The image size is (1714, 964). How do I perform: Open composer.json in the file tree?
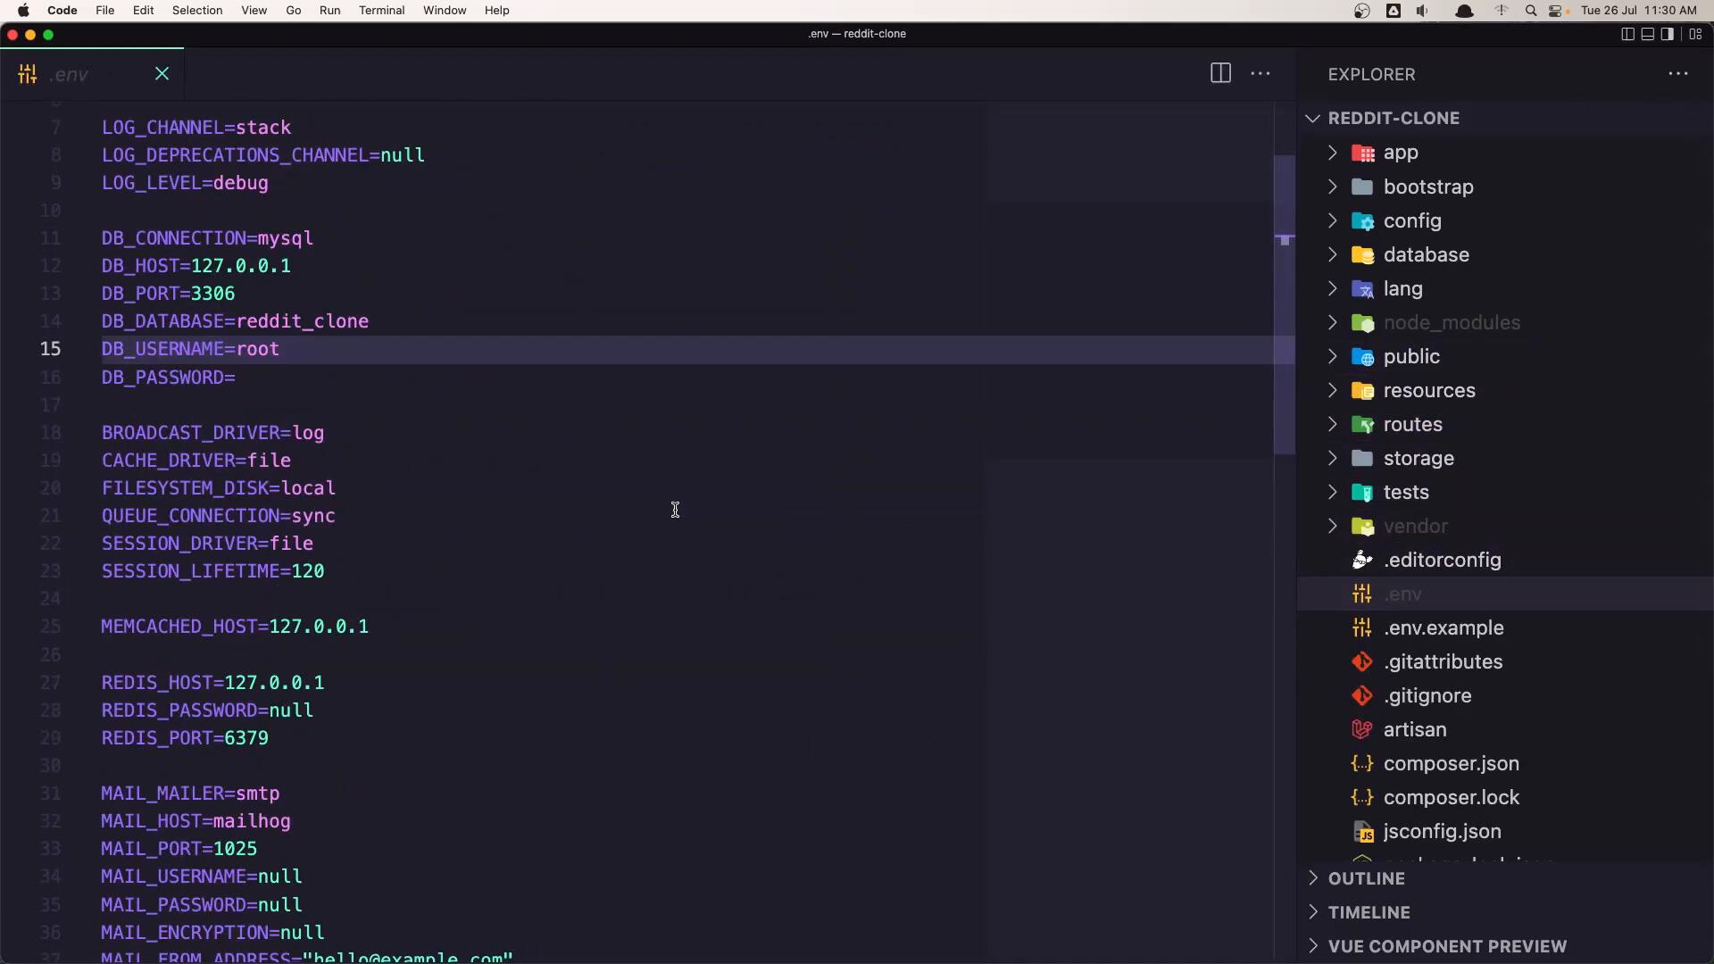1451,764
